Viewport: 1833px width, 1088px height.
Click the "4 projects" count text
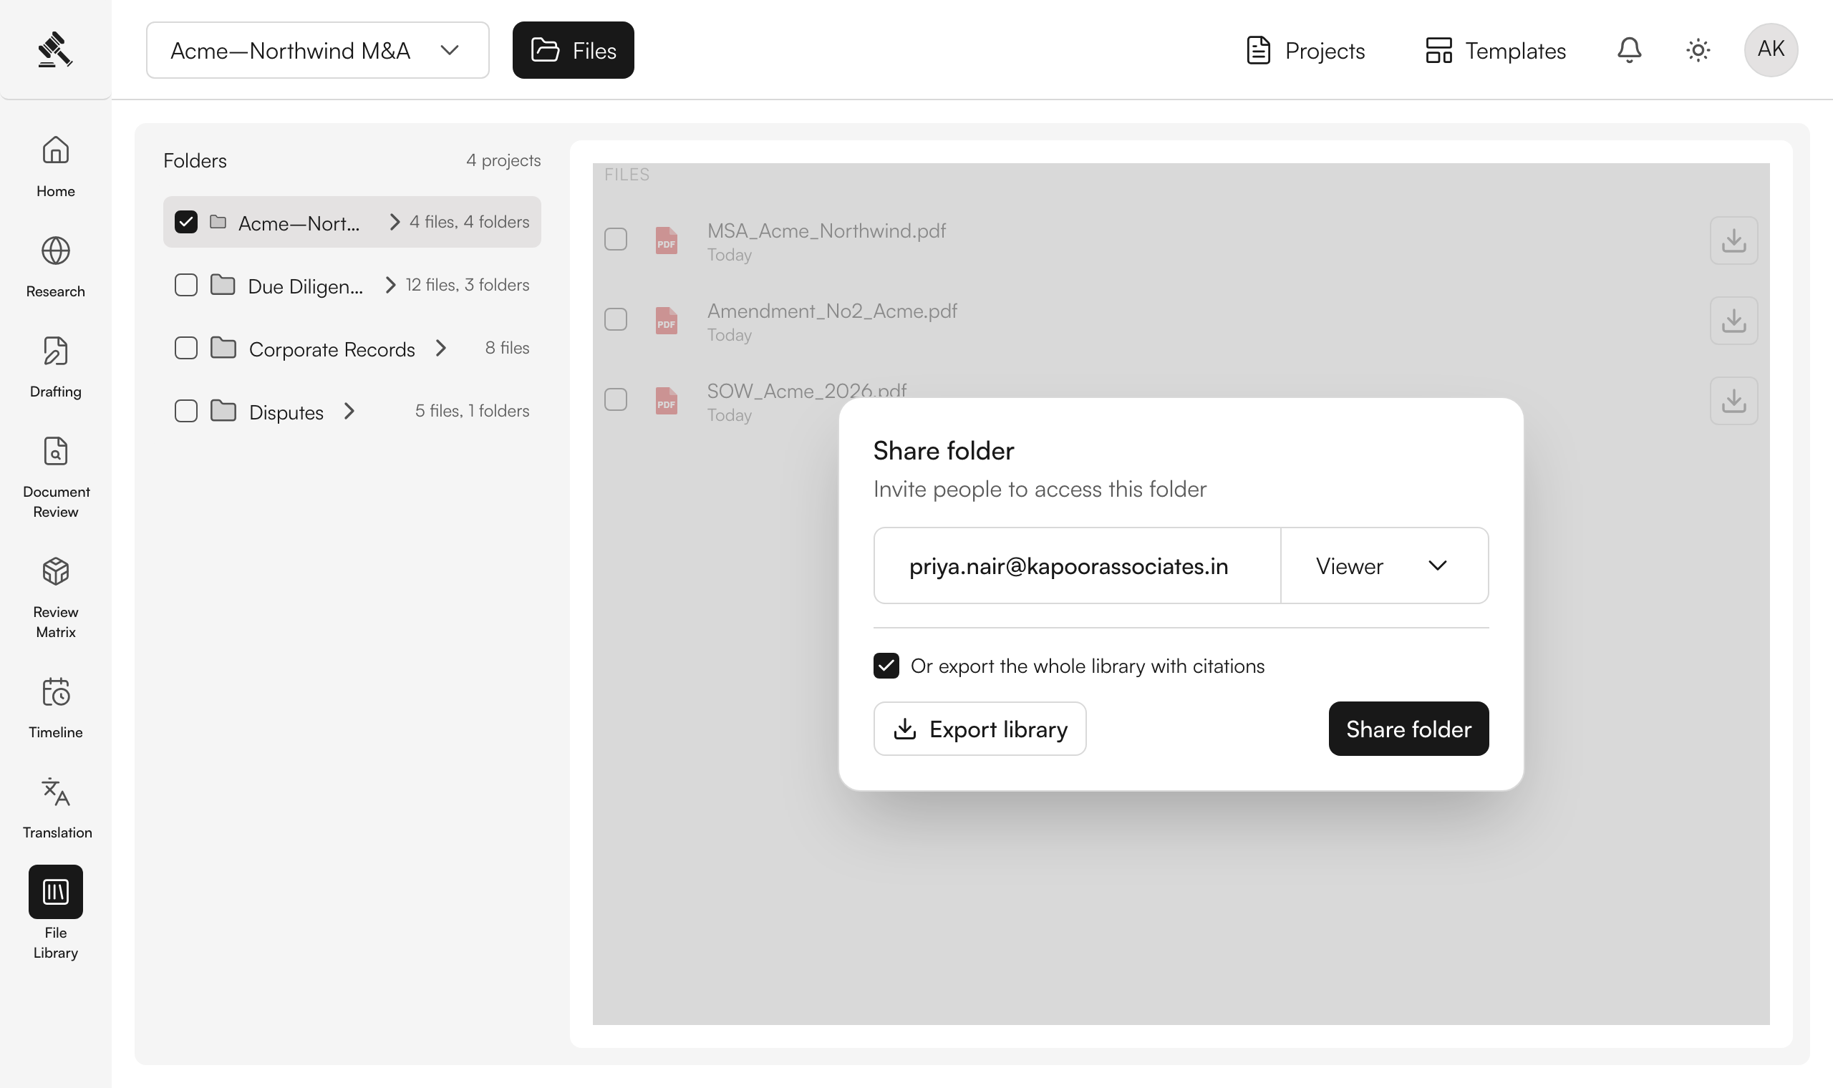[x=503, y=160]
